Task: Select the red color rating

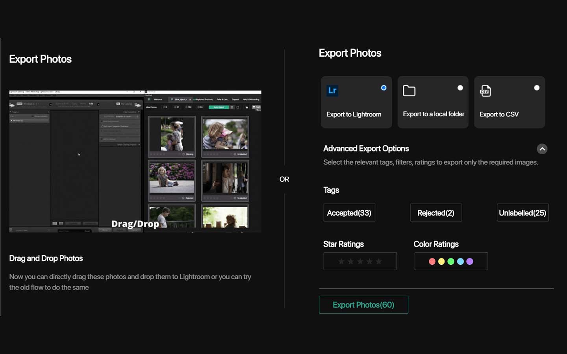Action: 432,261
